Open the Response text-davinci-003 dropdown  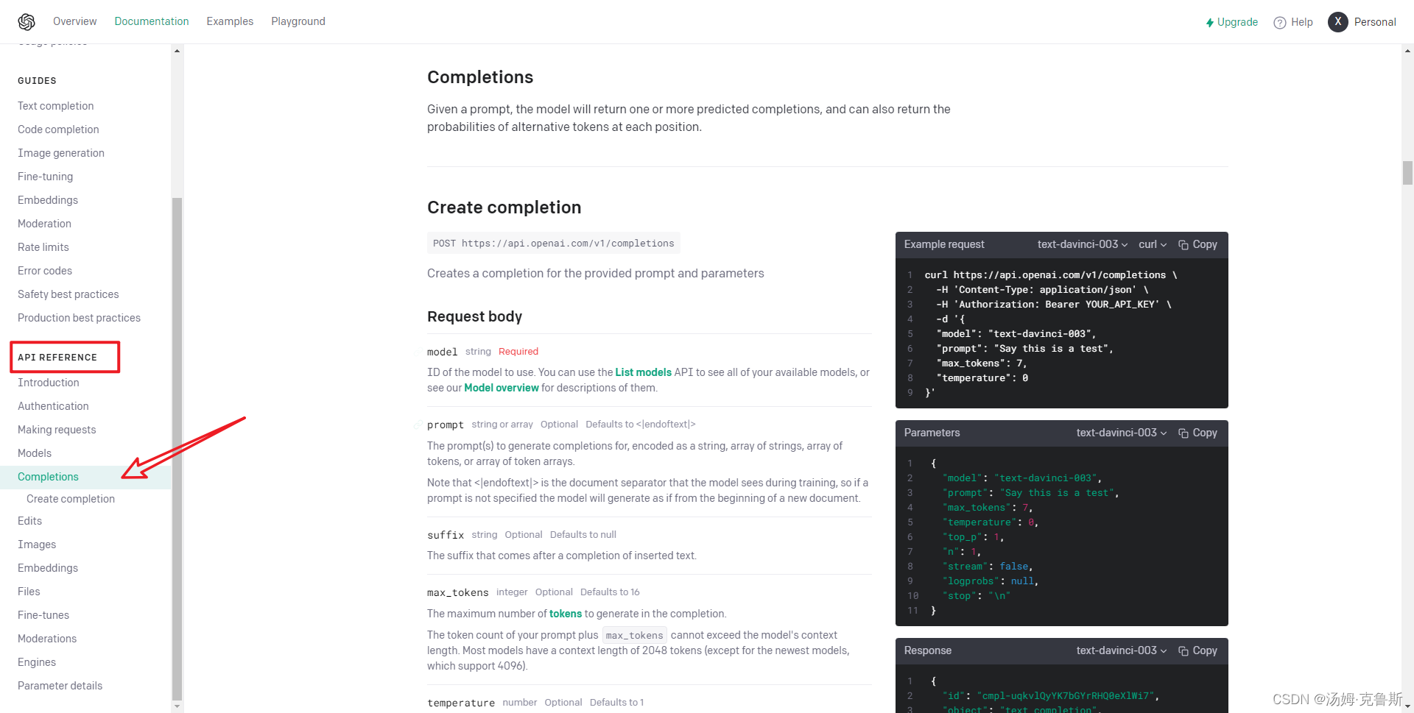1121,650
